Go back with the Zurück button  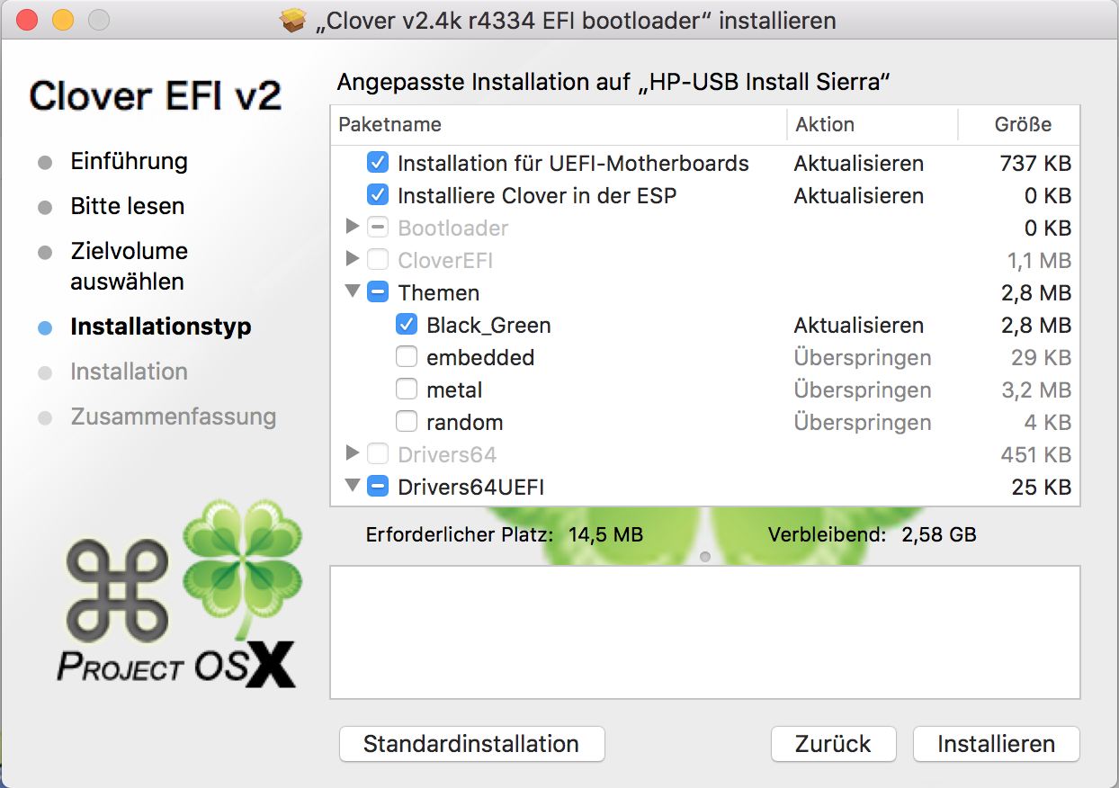(833, 744)
